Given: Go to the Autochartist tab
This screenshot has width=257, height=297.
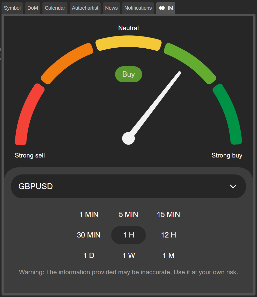Looking at the screenshot, I should [85, 8].
